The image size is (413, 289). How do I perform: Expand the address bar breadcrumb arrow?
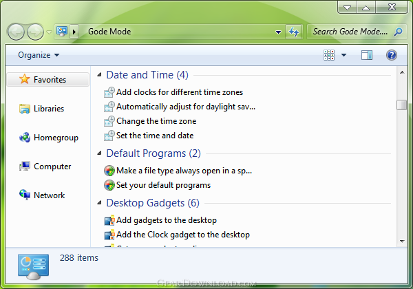[74, 32]
